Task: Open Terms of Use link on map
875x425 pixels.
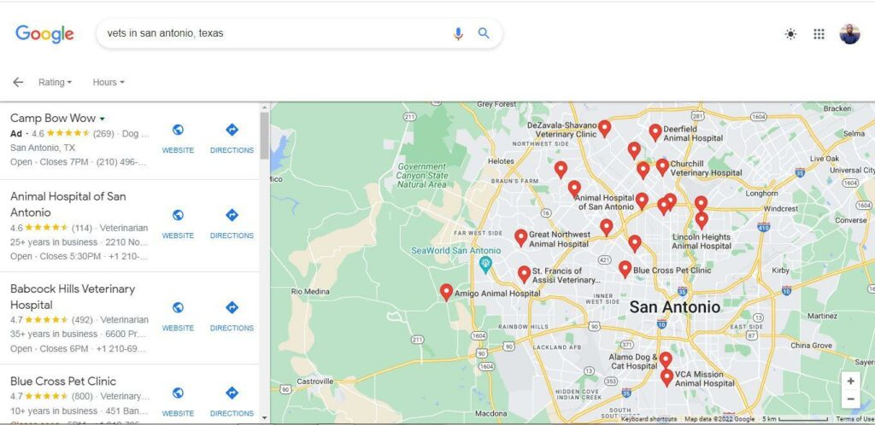Action: [x=854, y=419]
